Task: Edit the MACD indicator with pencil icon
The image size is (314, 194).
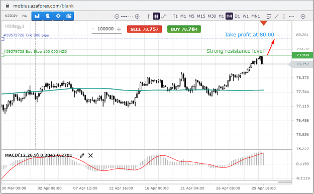Action: point(82,155)
